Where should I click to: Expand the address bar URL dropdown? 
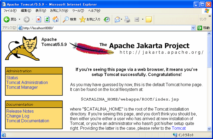click(x=193, y=28)
